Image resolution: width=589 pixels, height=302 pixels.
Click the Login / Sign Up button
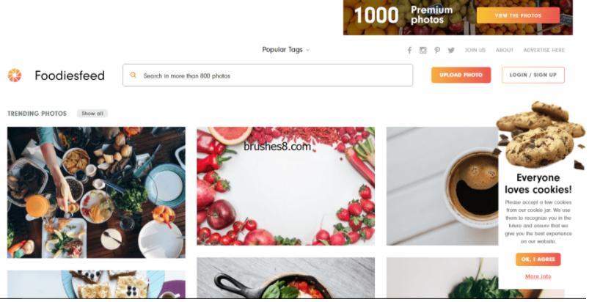point(533,75)
